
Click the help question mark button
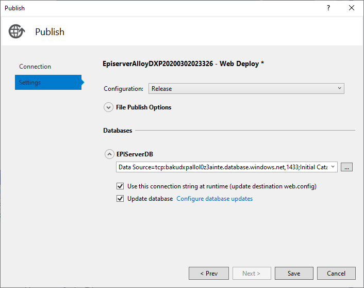pos(328,8)
